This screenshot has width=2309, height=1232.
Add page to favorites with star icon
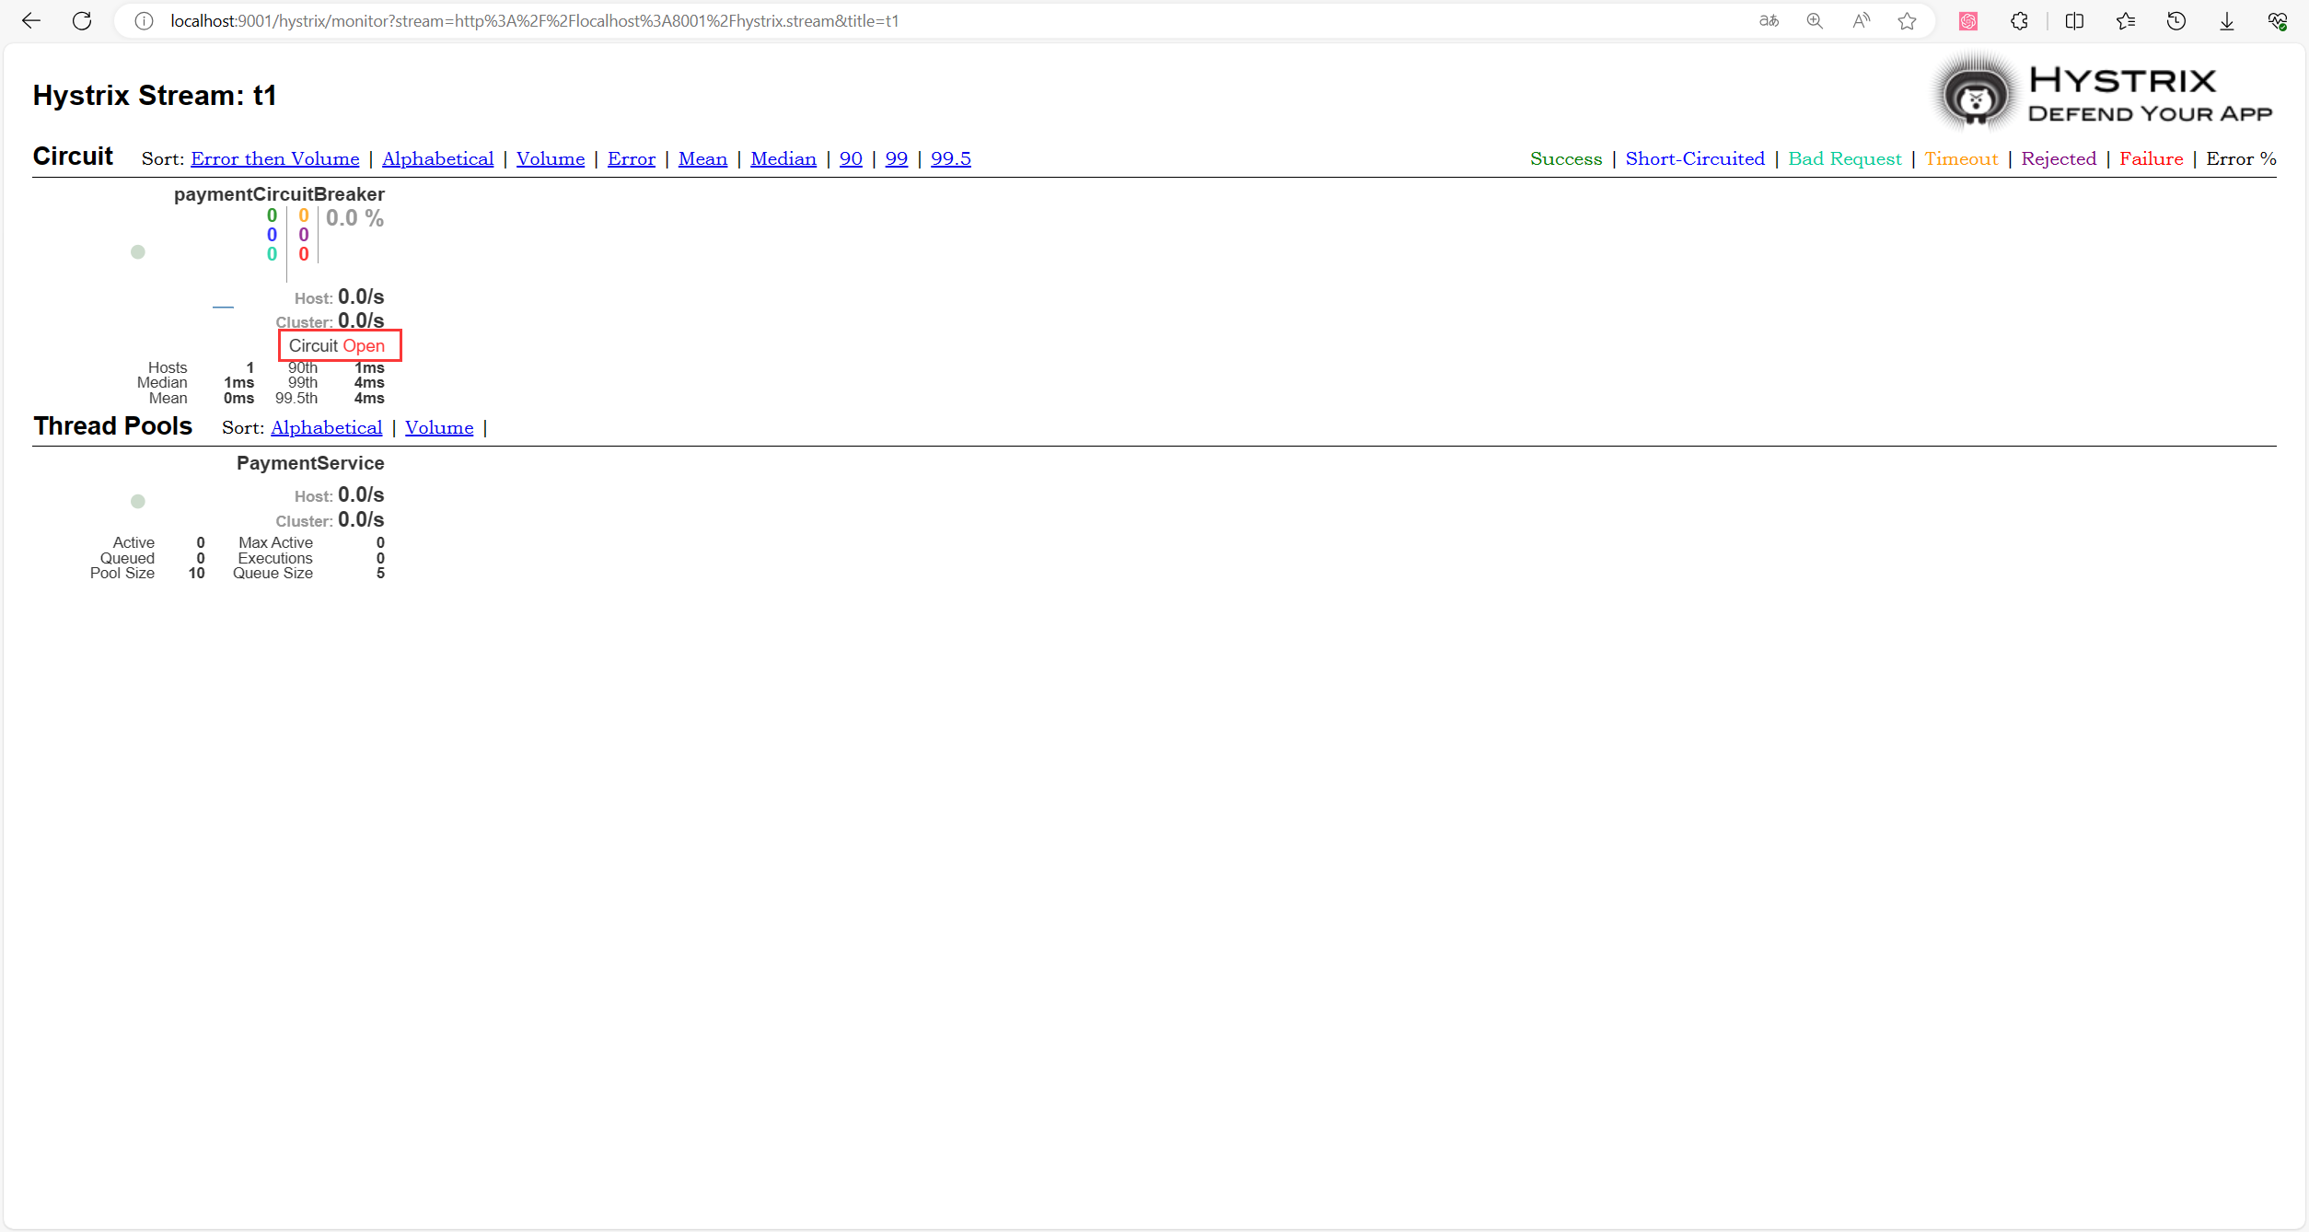[x=1907, y=20]
